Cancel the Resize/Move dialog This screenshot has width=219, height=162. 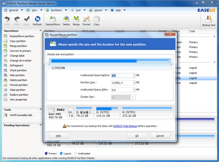[x=160, y=136]
